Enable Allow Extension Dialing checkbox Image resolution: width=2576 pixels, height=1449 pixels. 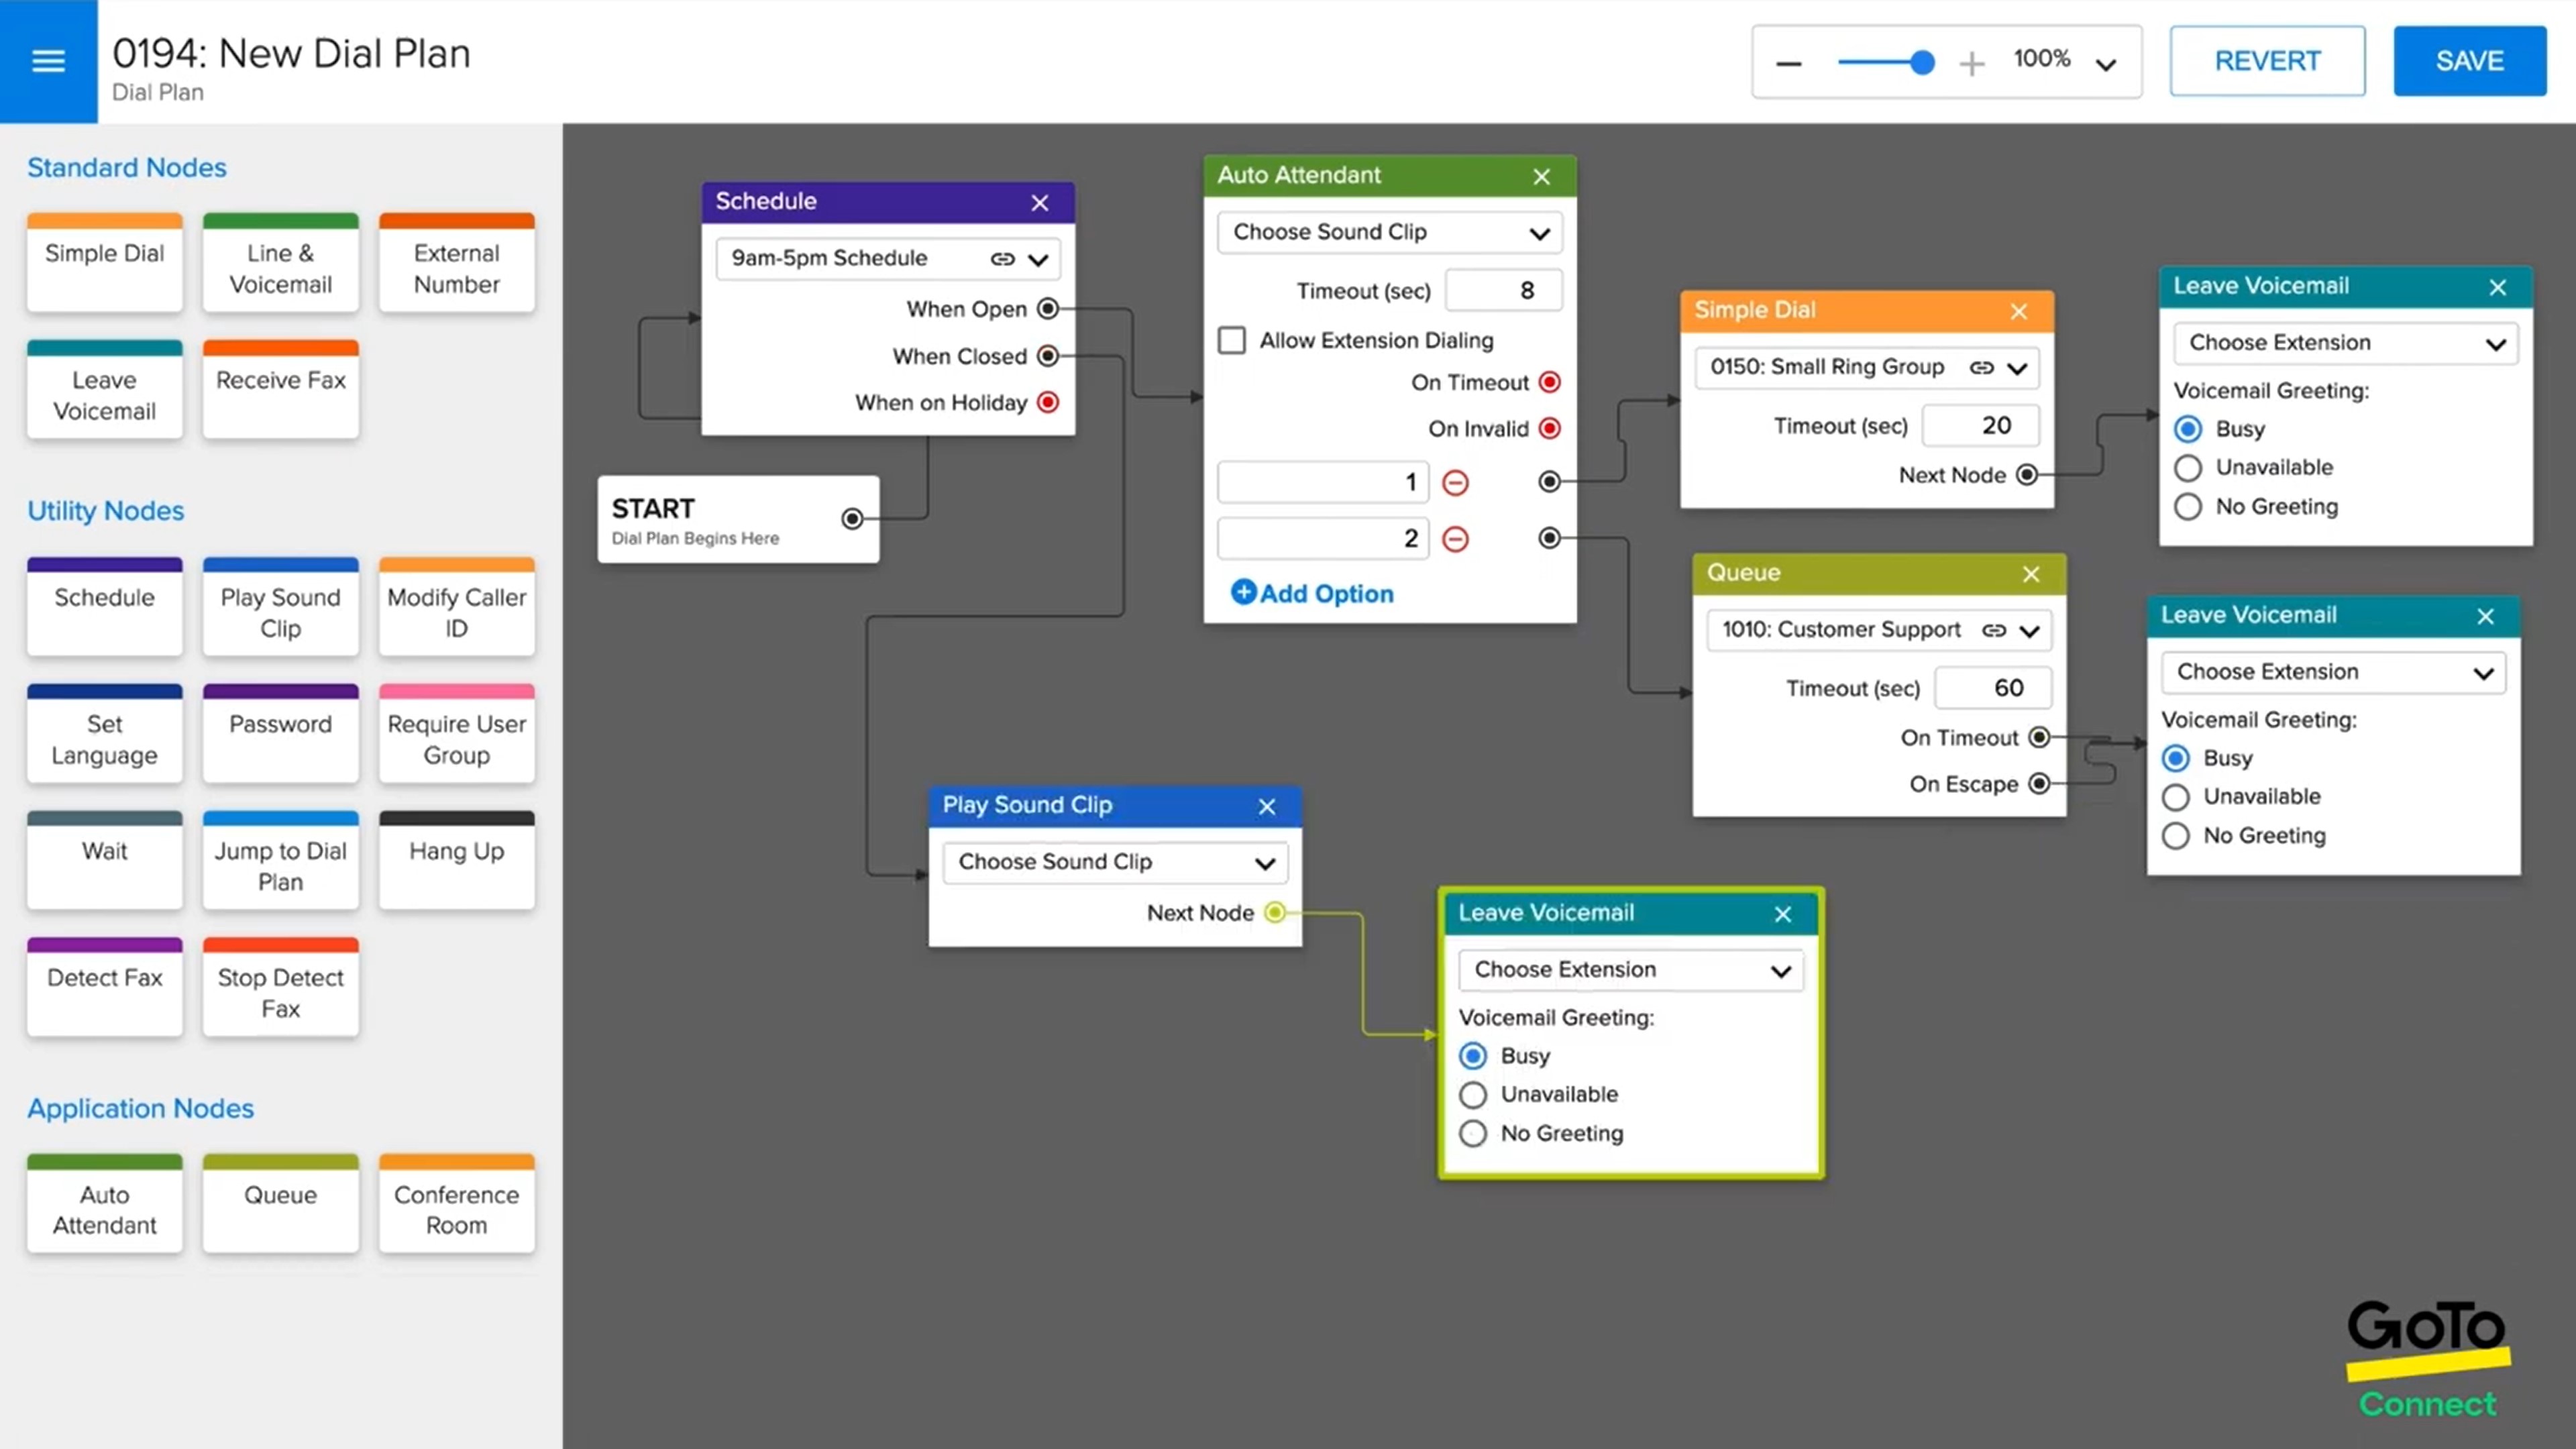(1233, 338)
